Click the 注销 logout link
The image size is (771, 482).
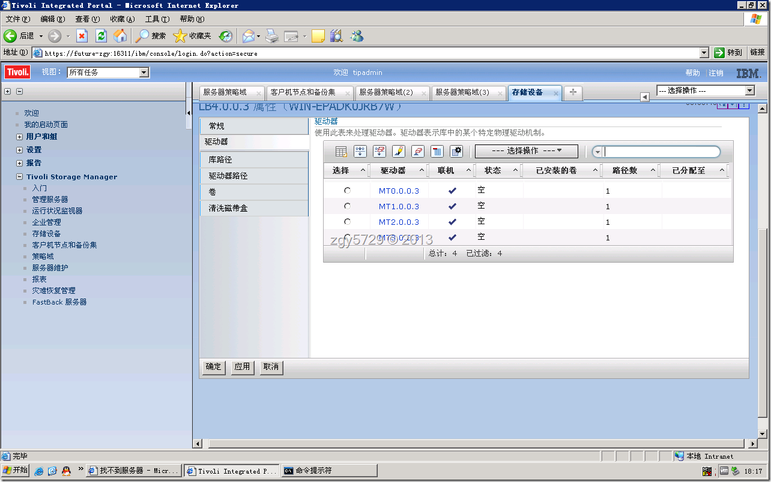[716, 73]
